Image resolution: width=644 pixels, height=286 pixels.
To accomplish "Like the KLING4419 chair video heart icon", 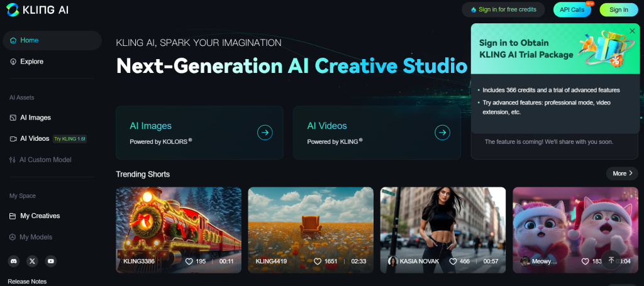I will 318,261.
